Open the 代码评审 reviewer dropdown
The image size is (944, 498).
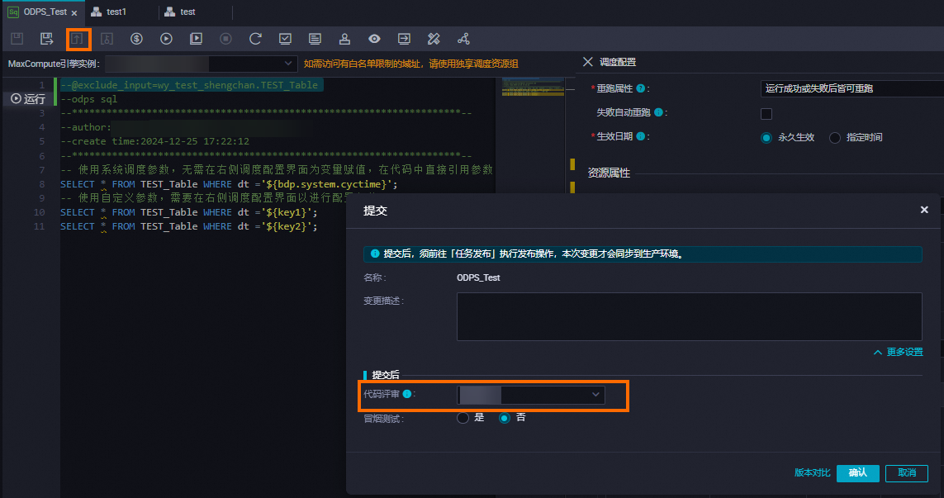[531, 395]
